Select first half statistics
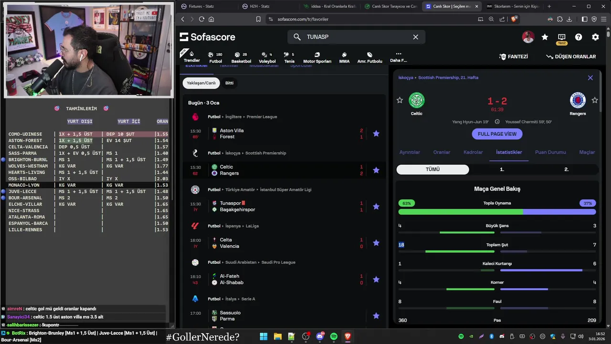The height and width of the screenshot is (344, 611). (502, 170)
